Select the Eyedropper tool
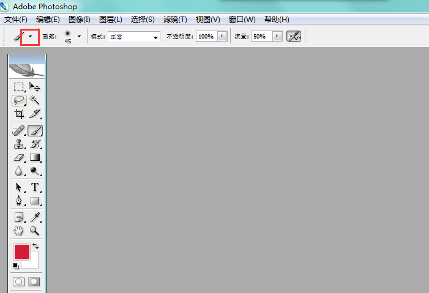Screen dimensions: 429x293 (35, 218)
